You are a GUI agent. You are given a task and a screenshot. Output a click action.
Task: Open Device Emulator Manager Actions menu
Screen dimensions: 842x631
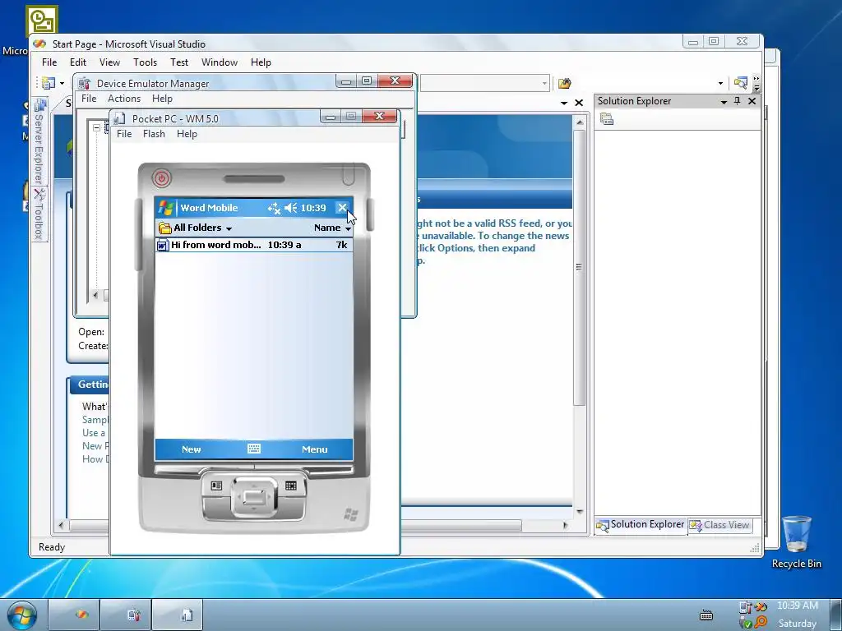tap(124, 99)
